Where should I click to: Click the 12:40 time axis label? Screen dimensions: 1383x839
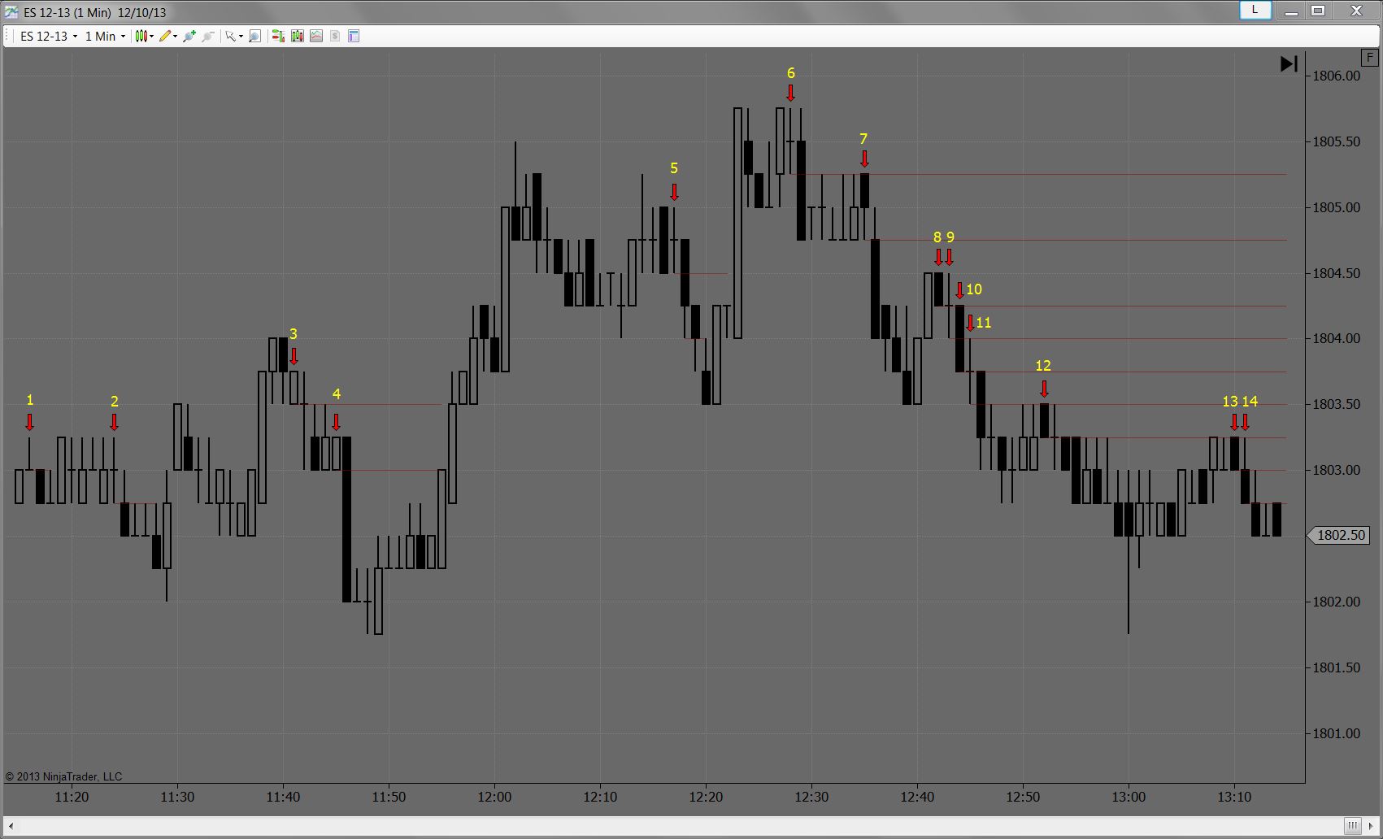917,798
